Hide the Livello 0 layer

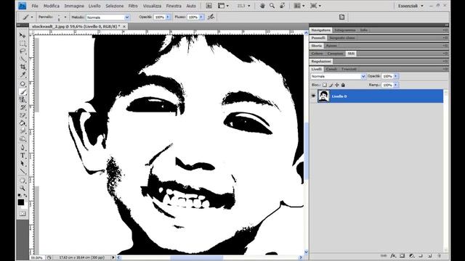pos(313,96)
